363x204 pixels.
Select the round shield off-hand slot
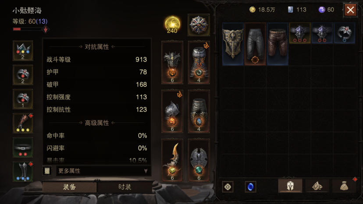(199, 160)
